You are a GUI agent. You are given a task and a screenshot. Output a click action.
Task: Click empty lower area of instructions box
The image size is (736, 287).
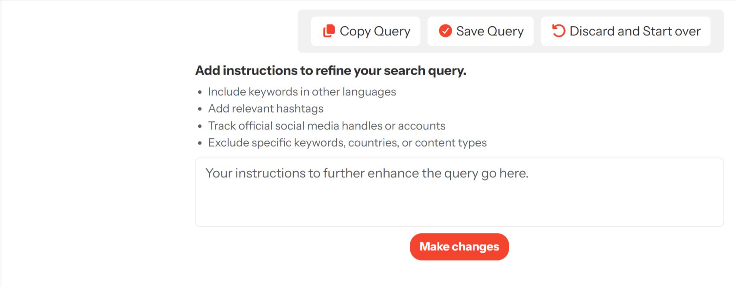point(459,209)
